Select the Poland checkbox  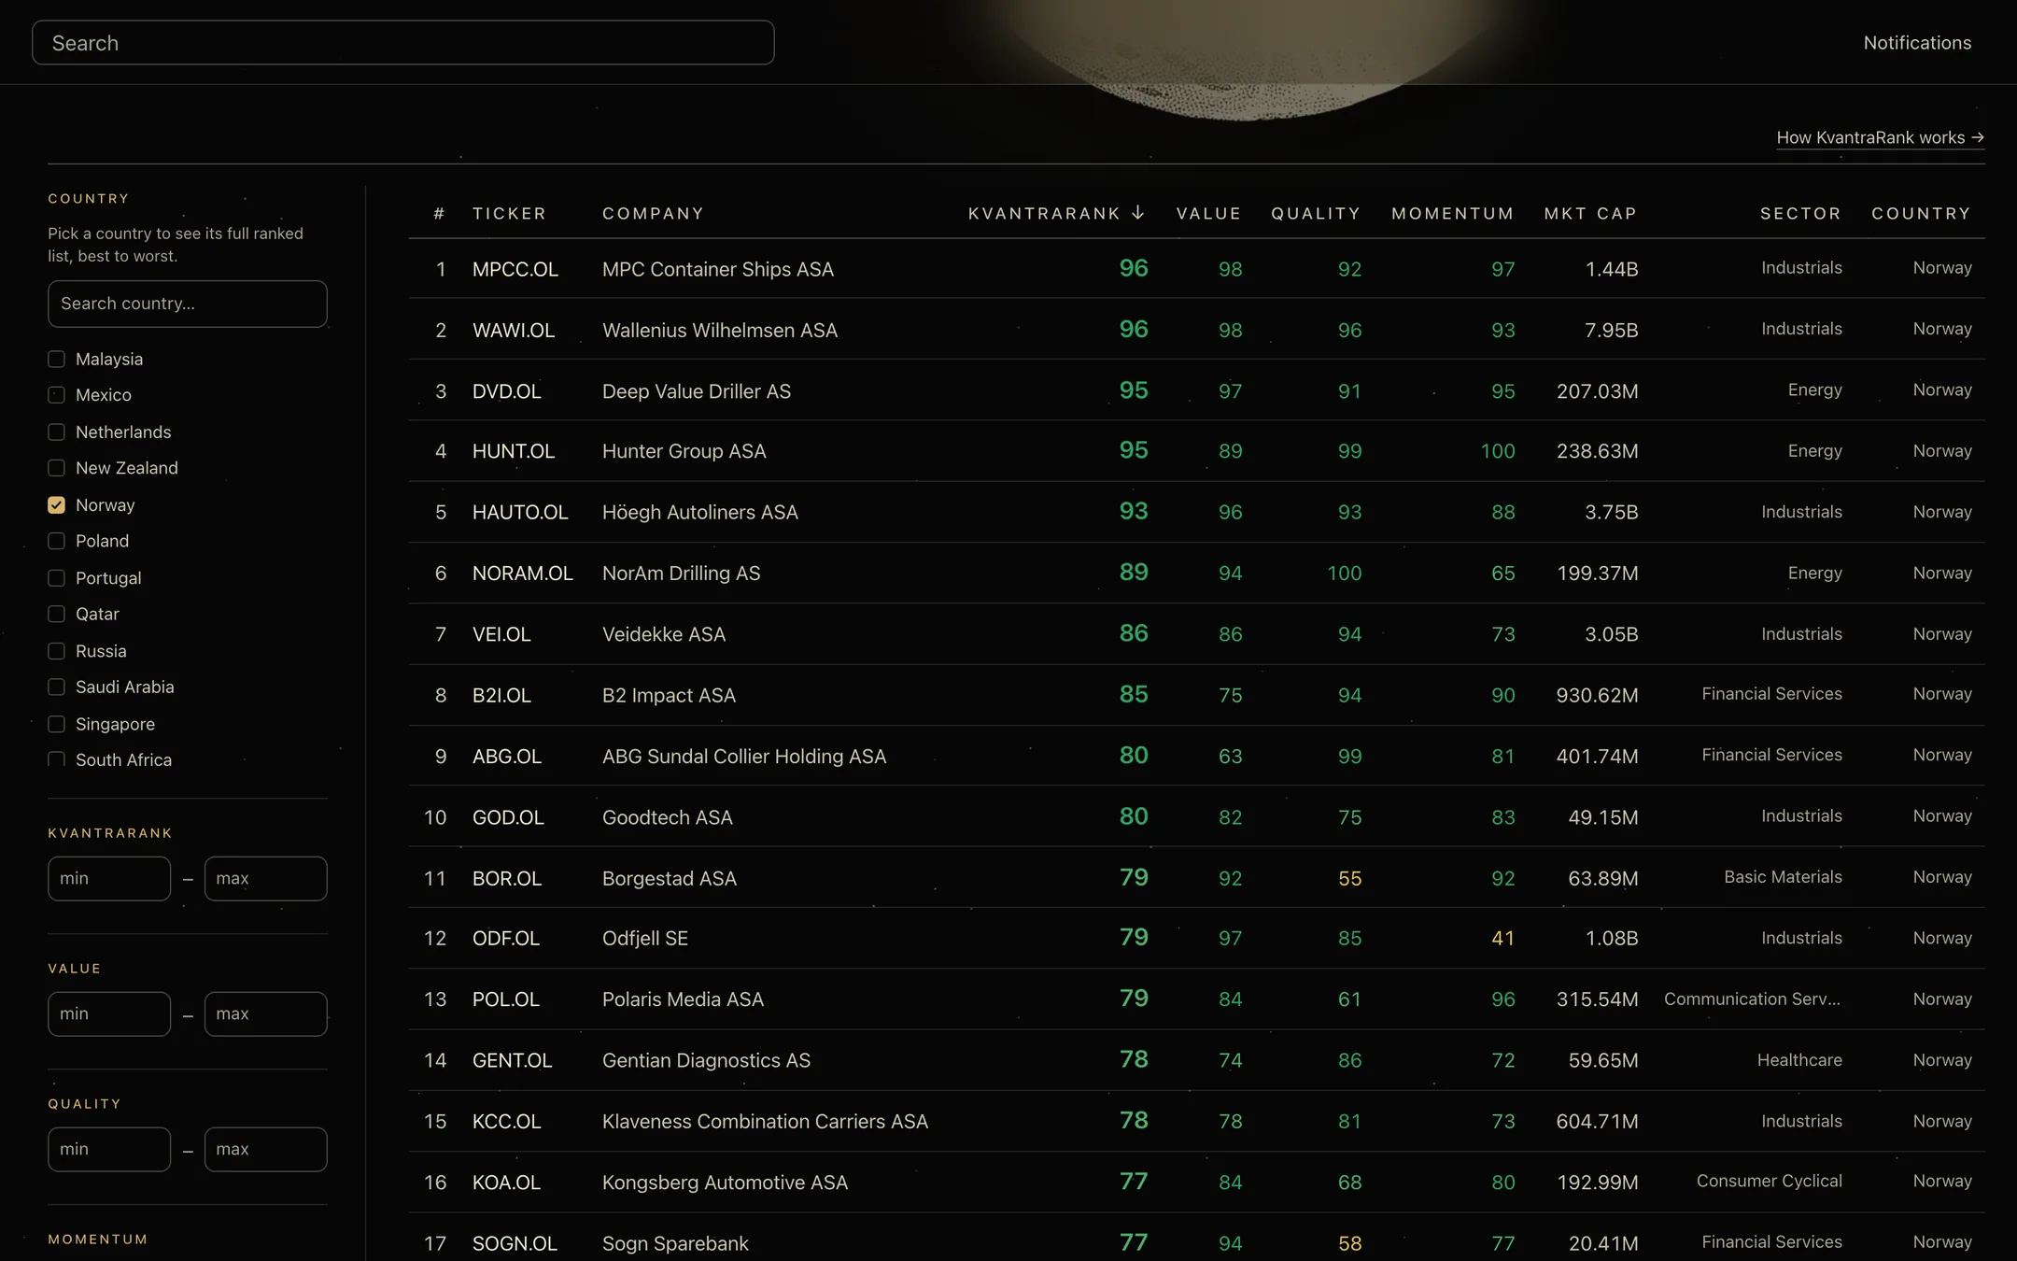(57, 541)
